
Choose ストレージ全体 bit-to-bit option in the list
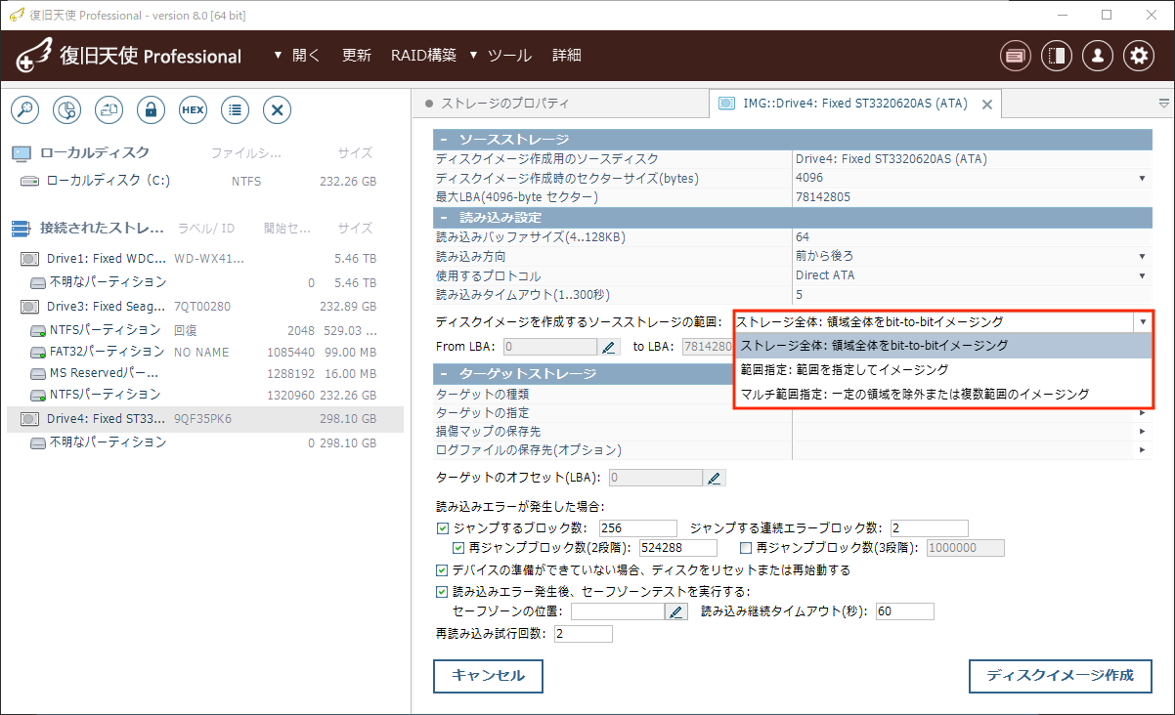[943, 345]
